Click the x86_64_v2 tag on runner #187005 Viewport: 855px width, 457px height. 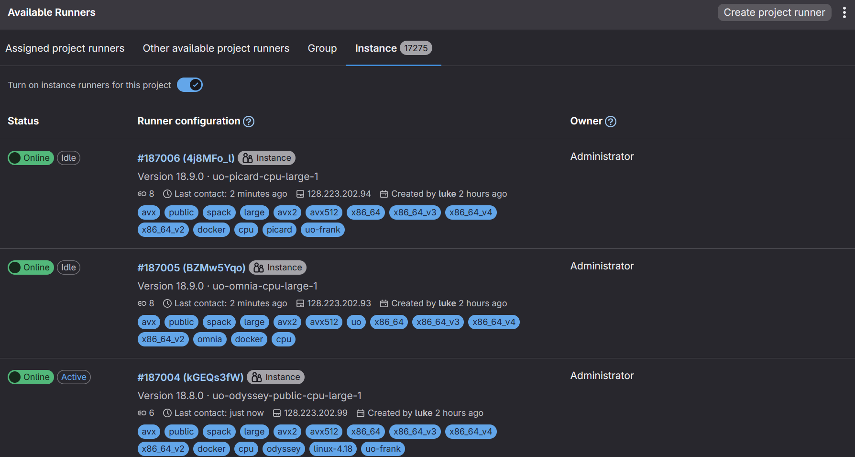(163, 339)
